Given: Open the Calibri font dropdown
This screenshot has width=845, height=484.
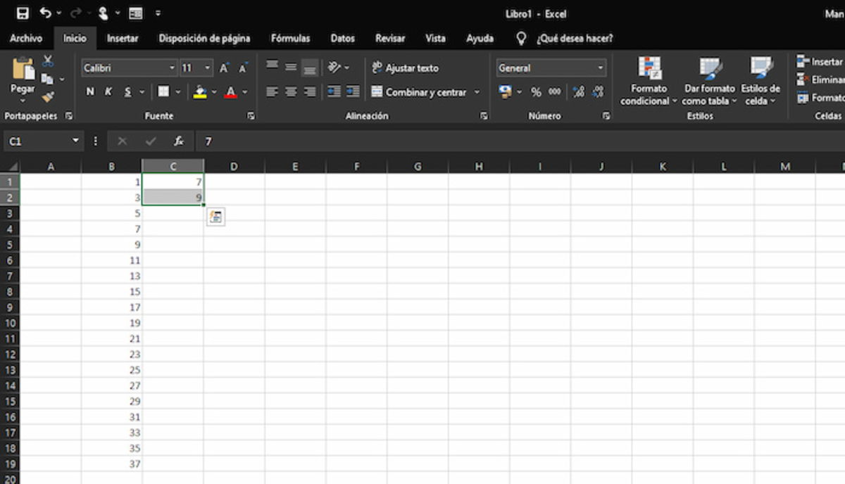Looking at the screenshot, I should [173, 68].
